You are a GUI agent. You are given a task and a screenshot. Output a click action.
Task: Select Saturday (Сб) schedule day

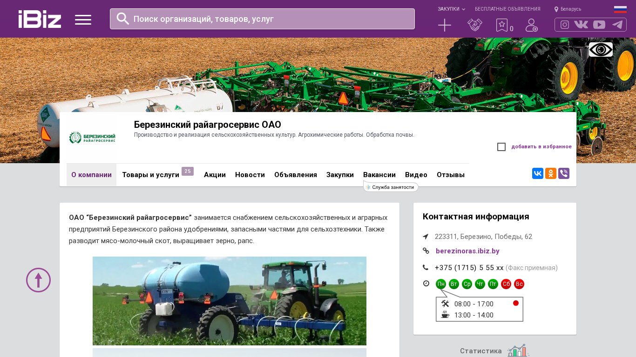(506, 284)
